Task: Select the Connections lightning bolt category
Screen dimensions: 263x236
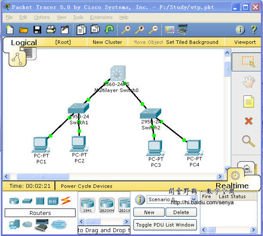Action: (x=65, y=201)
